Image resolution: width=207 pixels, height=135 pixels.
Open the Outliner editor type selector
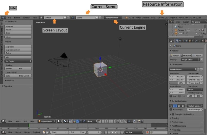(172, 22)
